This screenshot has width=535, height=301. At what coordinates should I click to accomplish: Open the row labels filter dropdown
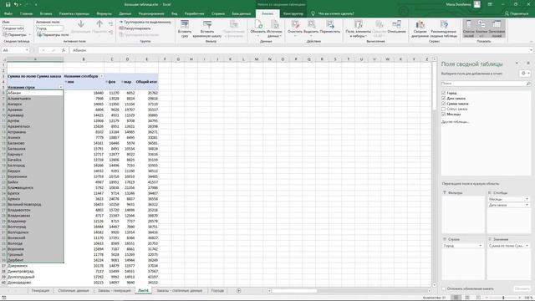click(x=61, y=87)
